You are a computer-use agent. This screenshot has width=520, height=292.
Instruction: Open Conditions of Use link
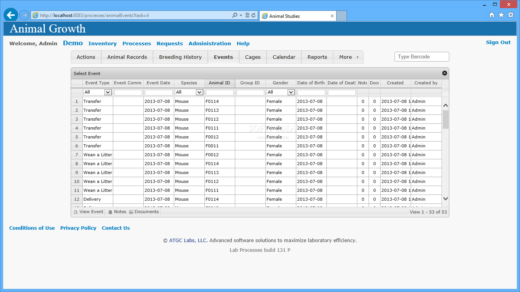[32, 228]
